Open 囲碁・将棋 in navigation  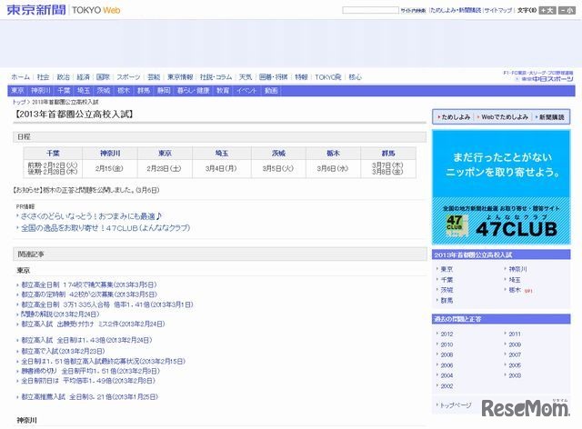273,77
